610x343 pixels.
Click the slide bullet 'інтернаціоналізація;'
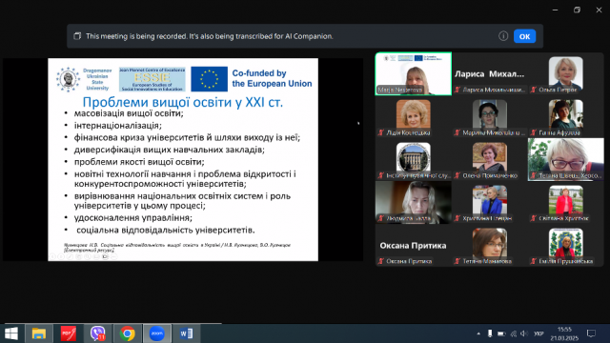[x=117, y=125]
